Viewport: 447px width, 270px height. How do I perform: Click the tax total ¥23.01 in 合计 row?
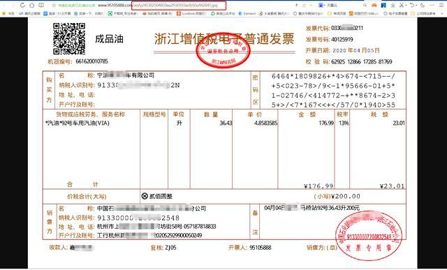pos(393,186)
